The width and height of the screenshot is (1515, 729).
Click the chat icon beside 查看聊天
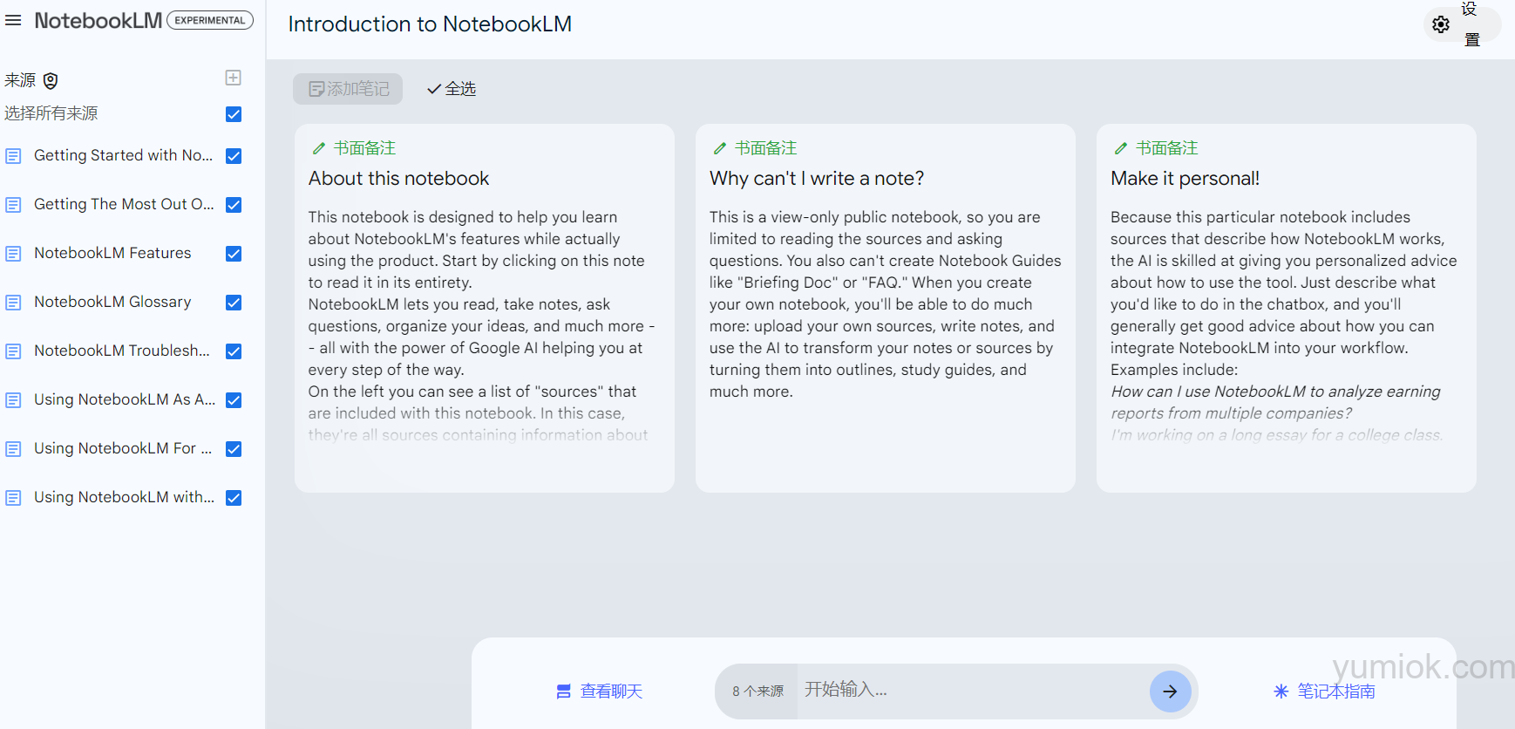(x=563, y=692)
